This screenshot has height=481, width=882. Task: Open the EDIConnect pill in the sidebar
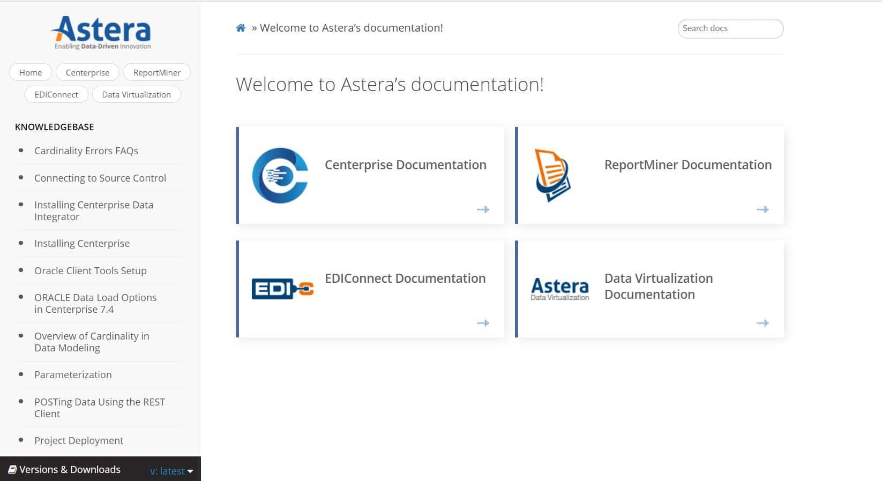pos(56,94)
